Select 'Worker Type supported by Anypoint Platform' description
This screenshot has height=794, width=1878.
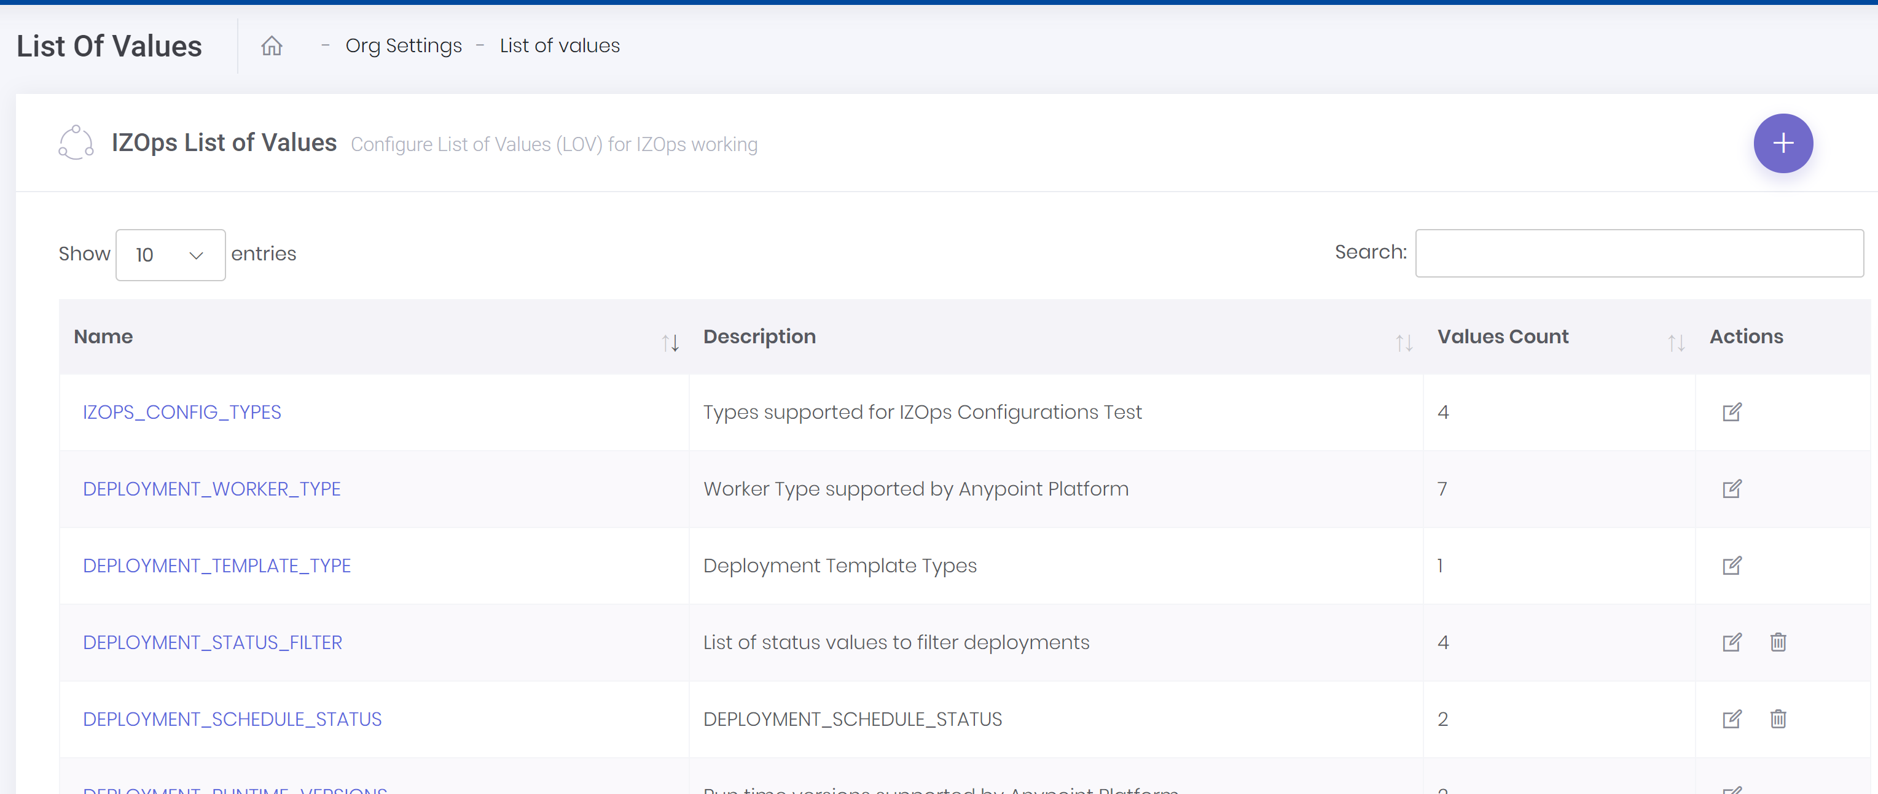(x=916, y=489)
